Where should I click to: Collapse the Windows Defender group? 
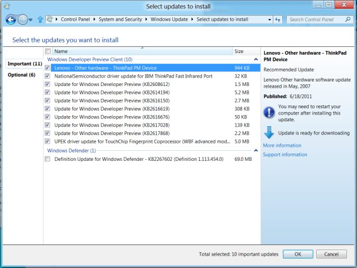pyautogui.click(x=256, y=151)
